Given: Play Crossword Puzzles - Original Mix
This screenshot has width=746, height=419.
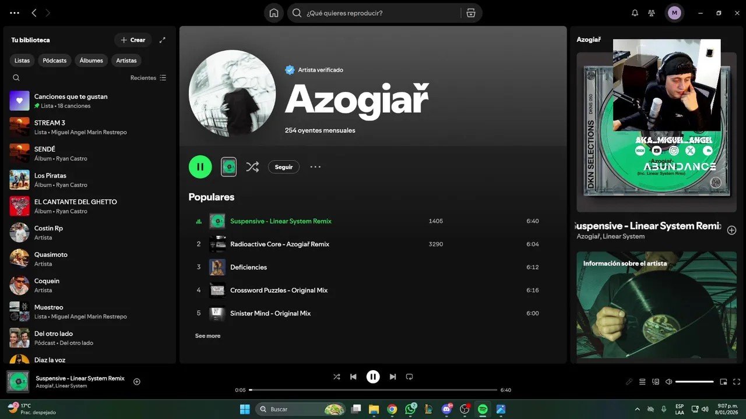Looking at the screenshot, I should click(x=373, y=290).
